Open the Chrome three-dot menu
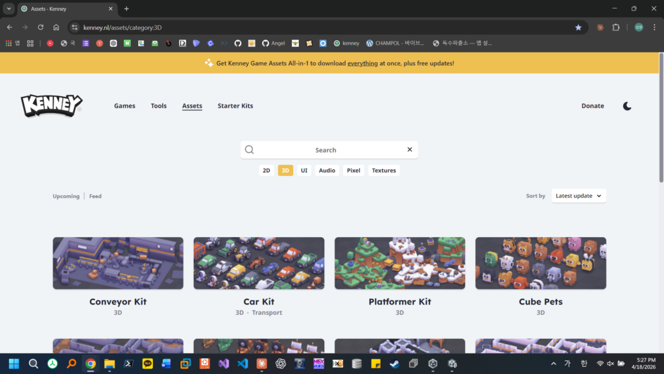This screenshot has width=664, height=374. [x=655, y=27]
